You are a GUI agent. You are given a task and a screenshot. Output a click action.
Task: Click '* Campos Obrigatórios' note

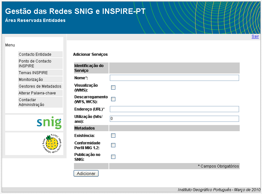(218, 166)
